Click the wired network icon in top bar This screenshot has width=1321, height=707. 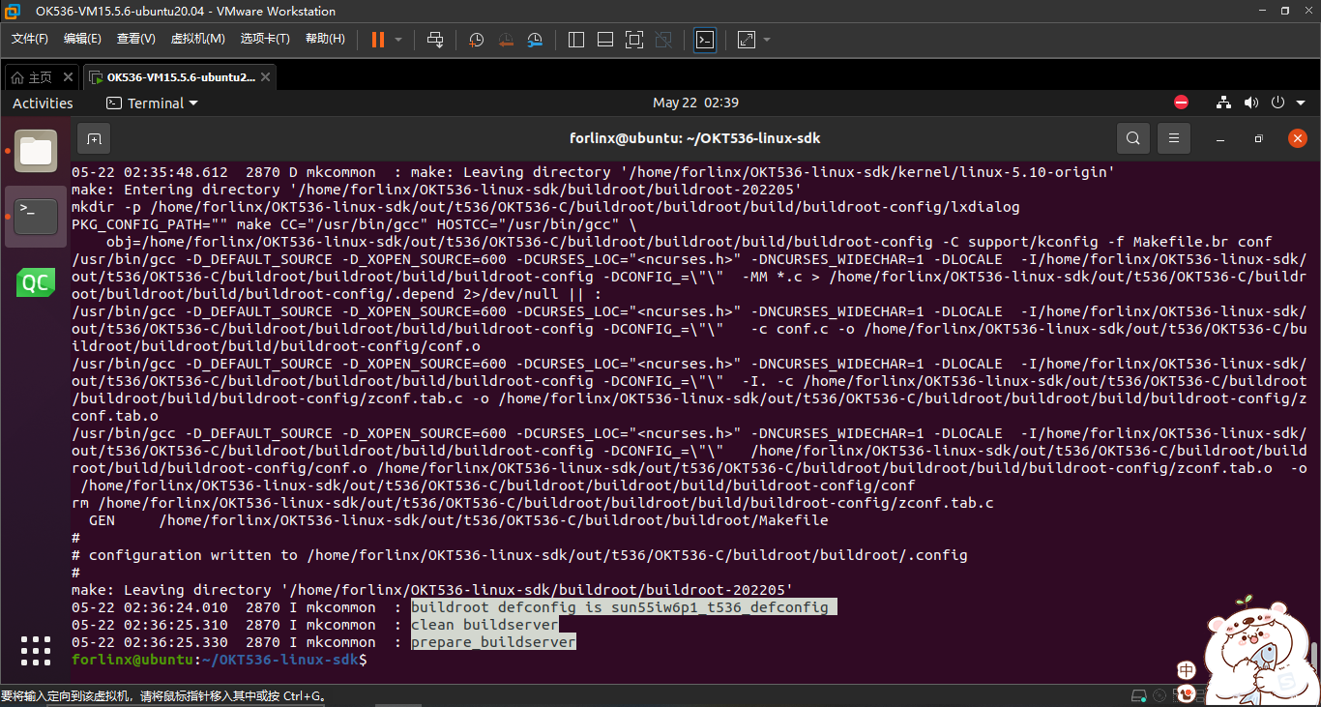click(1223, 103)
